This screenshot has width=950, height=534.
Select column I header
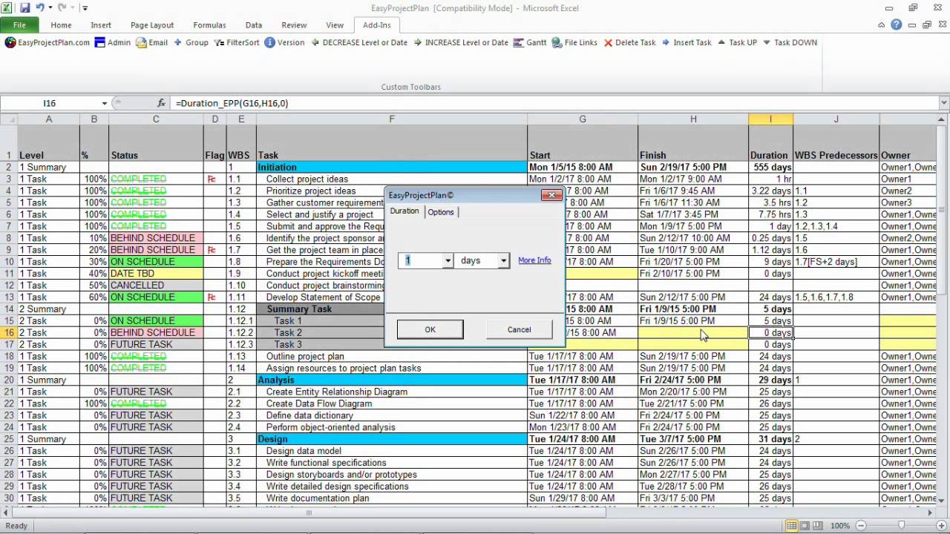770,119
